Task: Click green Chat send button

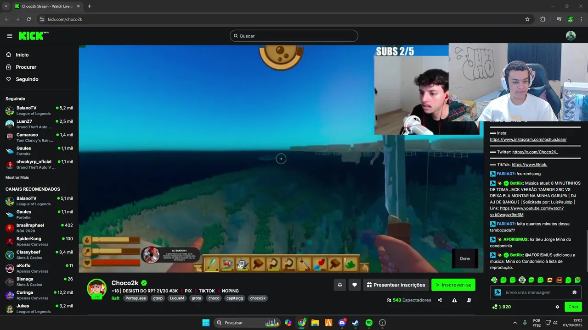Action: [573, 307]
